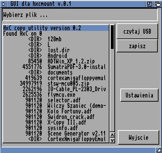This screenshot has height=153, width=162.
Task: Select the 128mb directory entry
Action: pyautogui.click(x=56, y=39)
